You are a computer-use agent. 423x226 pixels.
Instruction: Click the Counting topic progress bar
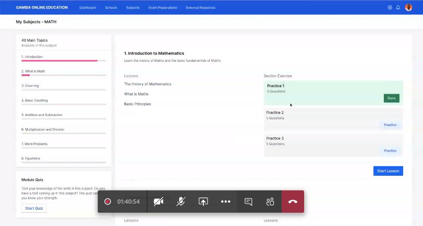[x=64, y=90]
